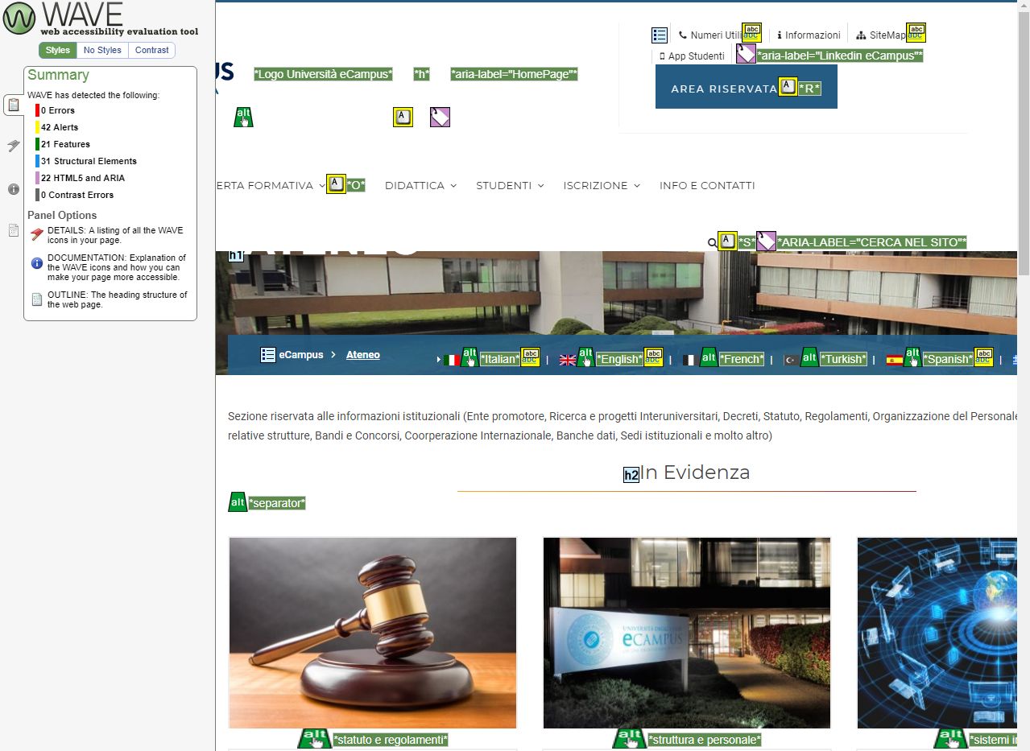Click list structure icon beside Numeri Utili
1030x751 pixels.
point(660,35)
